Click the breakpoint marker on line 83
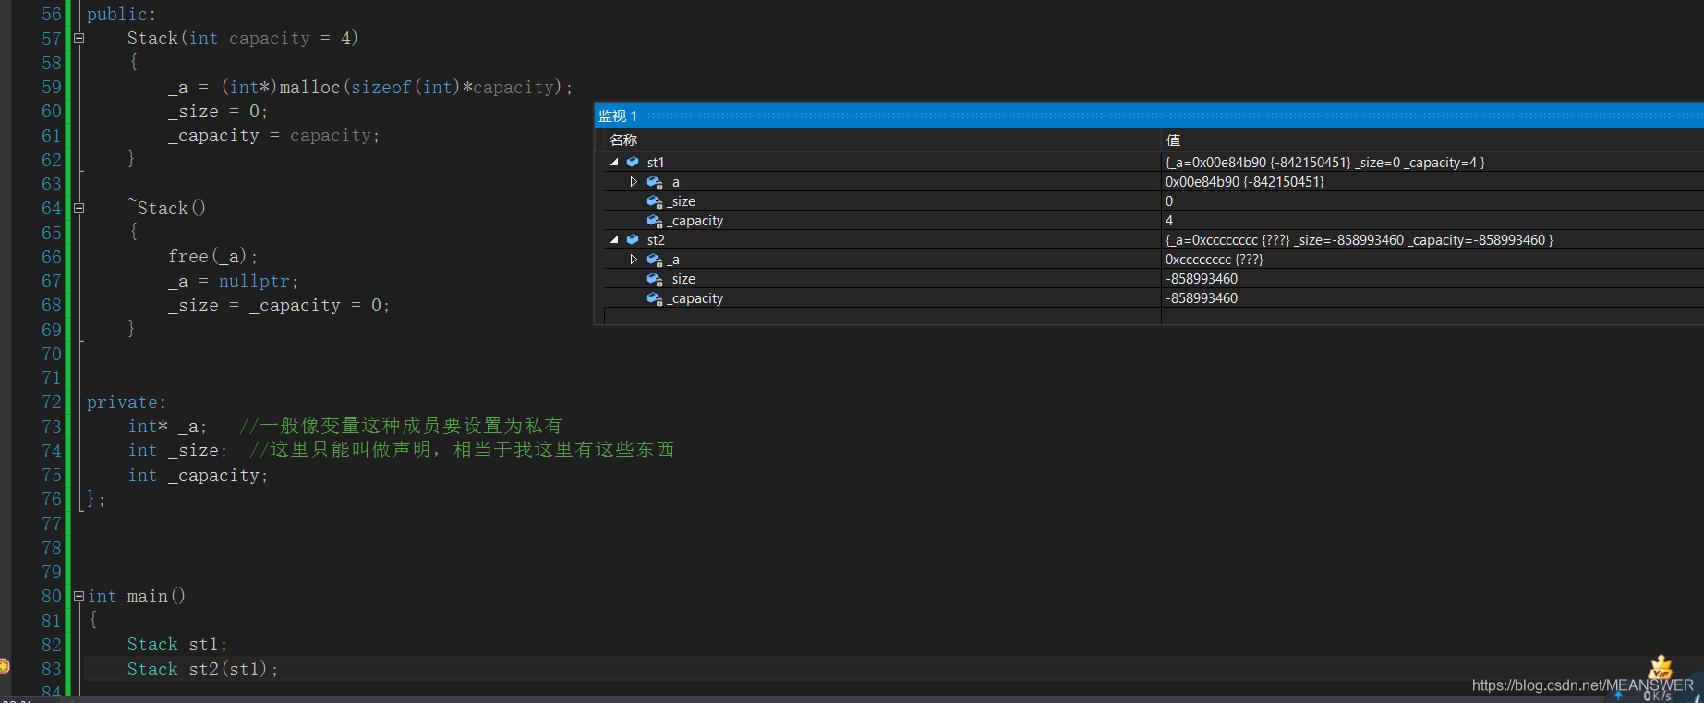The image size is (1704, 703). tap(4, 666)
